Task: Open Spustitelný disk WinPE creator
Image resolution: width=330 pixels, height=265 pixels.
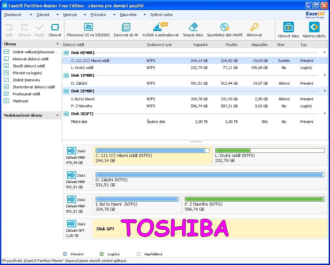Action: pos(224,27)
